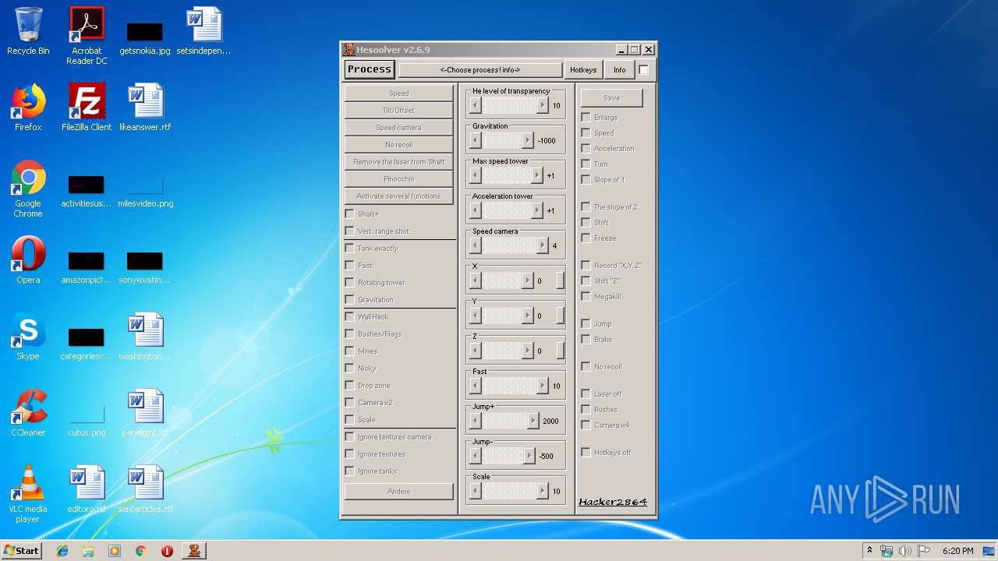Open the Hotkeys button

pyautogui.click(x=583, y=70)
